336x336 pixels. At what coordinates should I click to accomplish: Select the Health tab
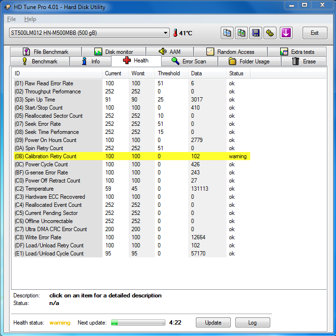coord(136,61)
